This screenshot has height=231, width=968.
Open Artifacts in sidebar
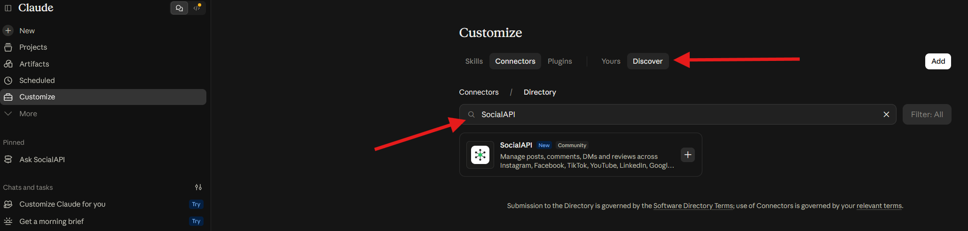(x=34, y=64)
